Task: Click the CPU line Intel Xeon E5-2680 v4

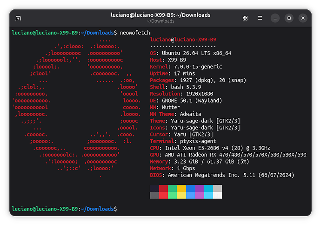Action: pyautogui.click(x=210, y=148)
